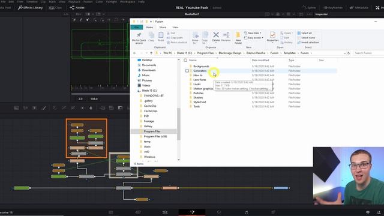Click Pin to Quick access in Explorer

(x=139, y=38)
